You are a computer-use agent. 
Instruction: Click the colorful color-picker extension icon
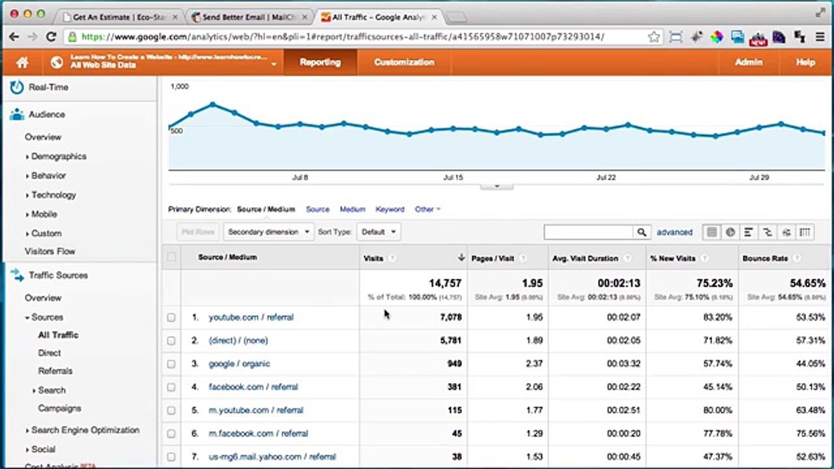pyautogui.click(x=717, y=37)
